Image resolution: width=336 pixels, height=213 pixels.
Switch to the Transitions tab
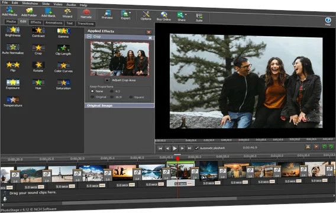[86, 24]
